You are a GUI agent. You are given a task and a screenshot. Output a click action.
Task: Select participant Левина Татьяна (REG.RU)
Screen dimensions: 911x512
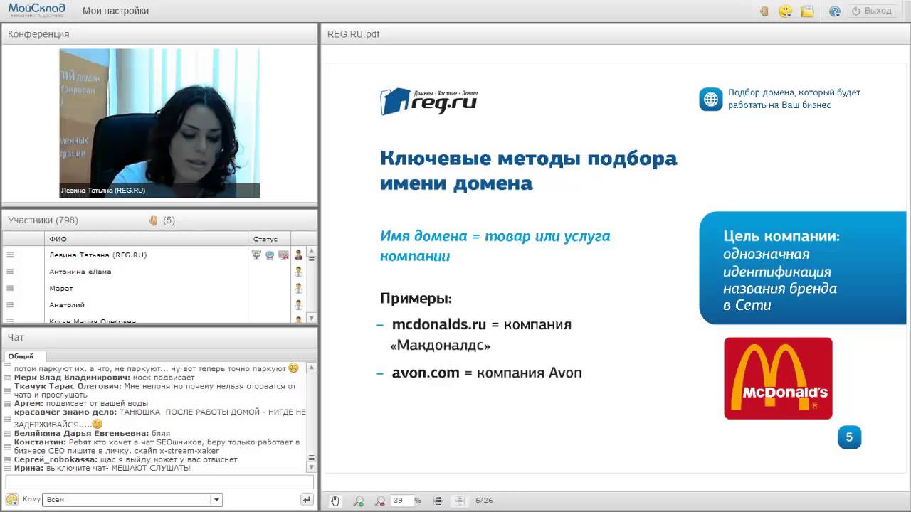(x=98, y=255)
